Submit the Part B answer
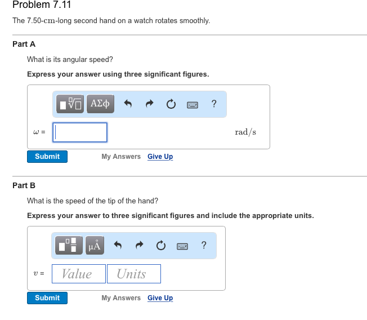367x320 pixels. tap(47, 298)
